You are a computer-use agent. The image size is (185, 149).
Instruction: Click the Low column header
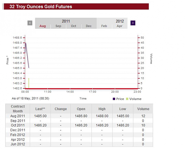123,109
